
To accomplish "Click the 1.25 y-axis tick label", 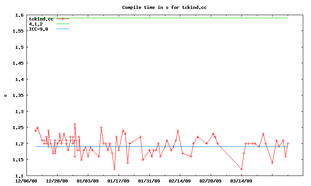I will click(x=17, y=127).
